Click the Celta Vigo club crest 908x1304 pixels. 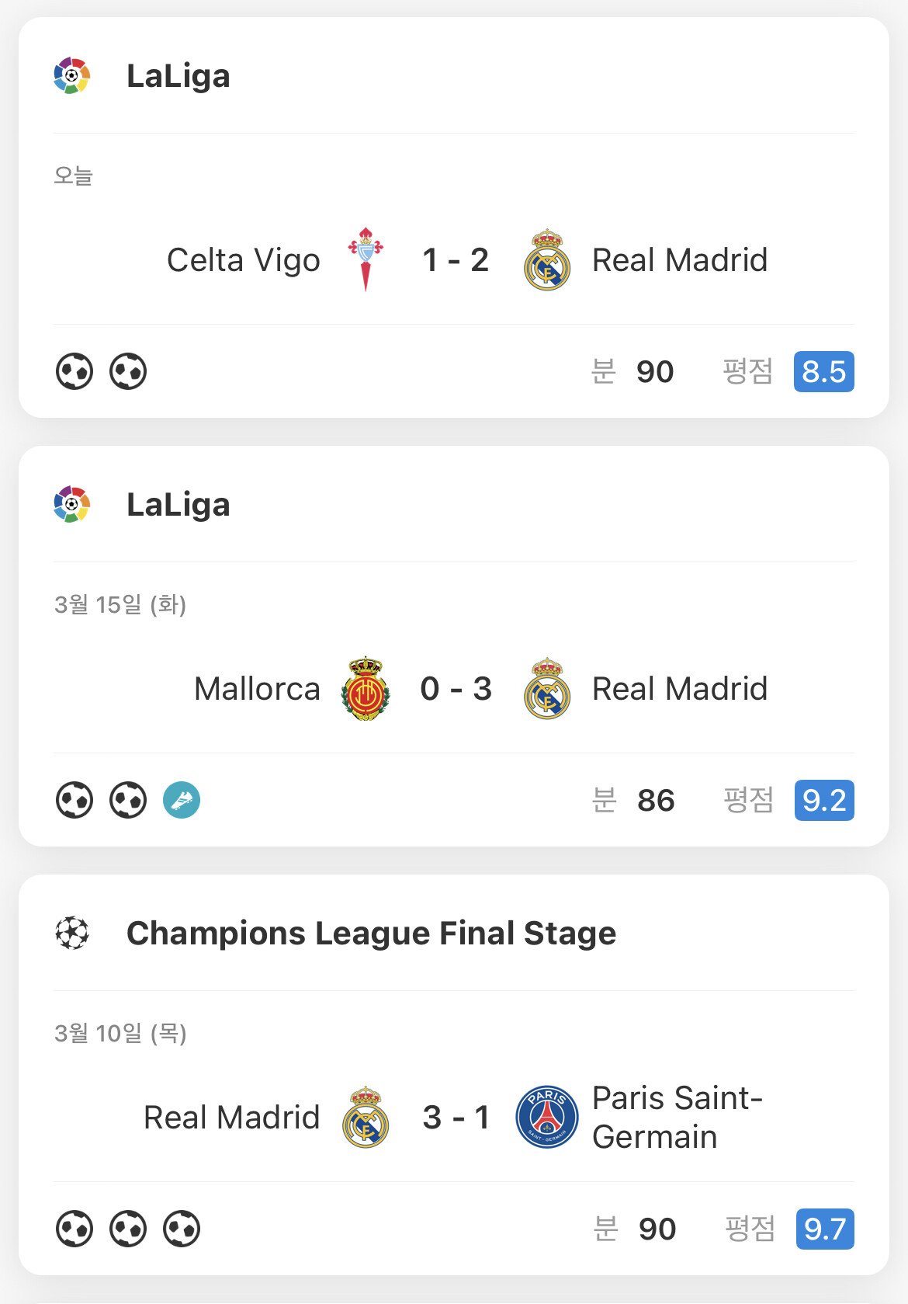tap(366, 259)
